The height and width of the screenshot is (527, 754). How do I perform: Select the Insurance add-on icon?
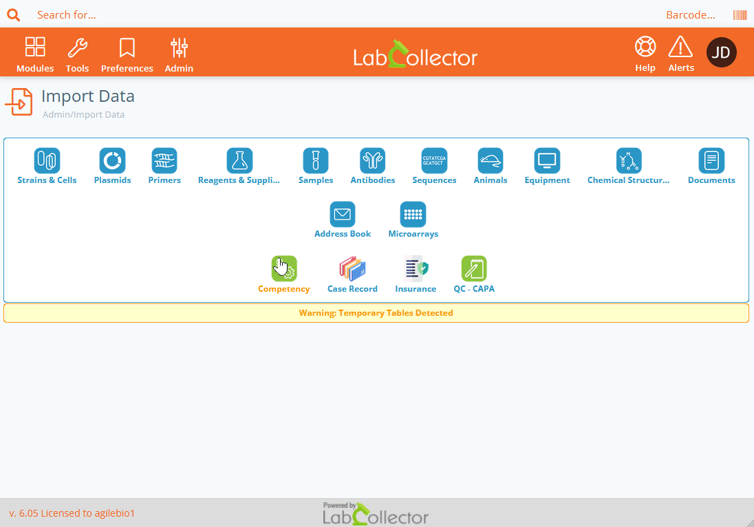pyautogui.click(x=416, y=268)
